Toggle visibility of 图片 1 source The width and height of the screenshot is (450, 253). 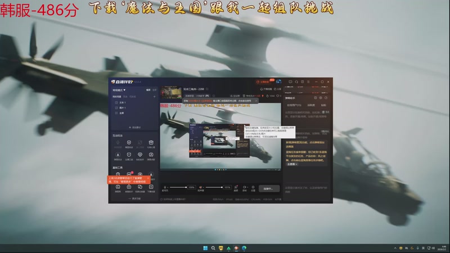click(116, 108)
